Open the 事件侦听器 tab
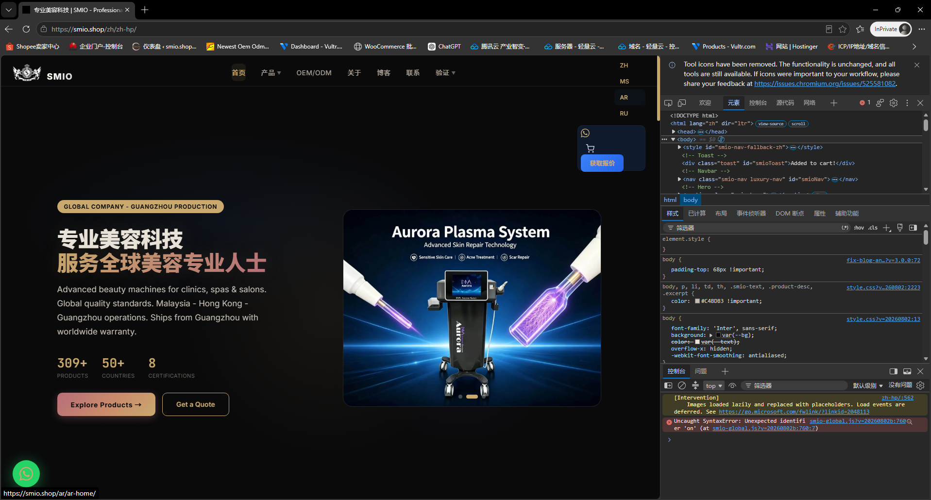 [x=751, y=214]
